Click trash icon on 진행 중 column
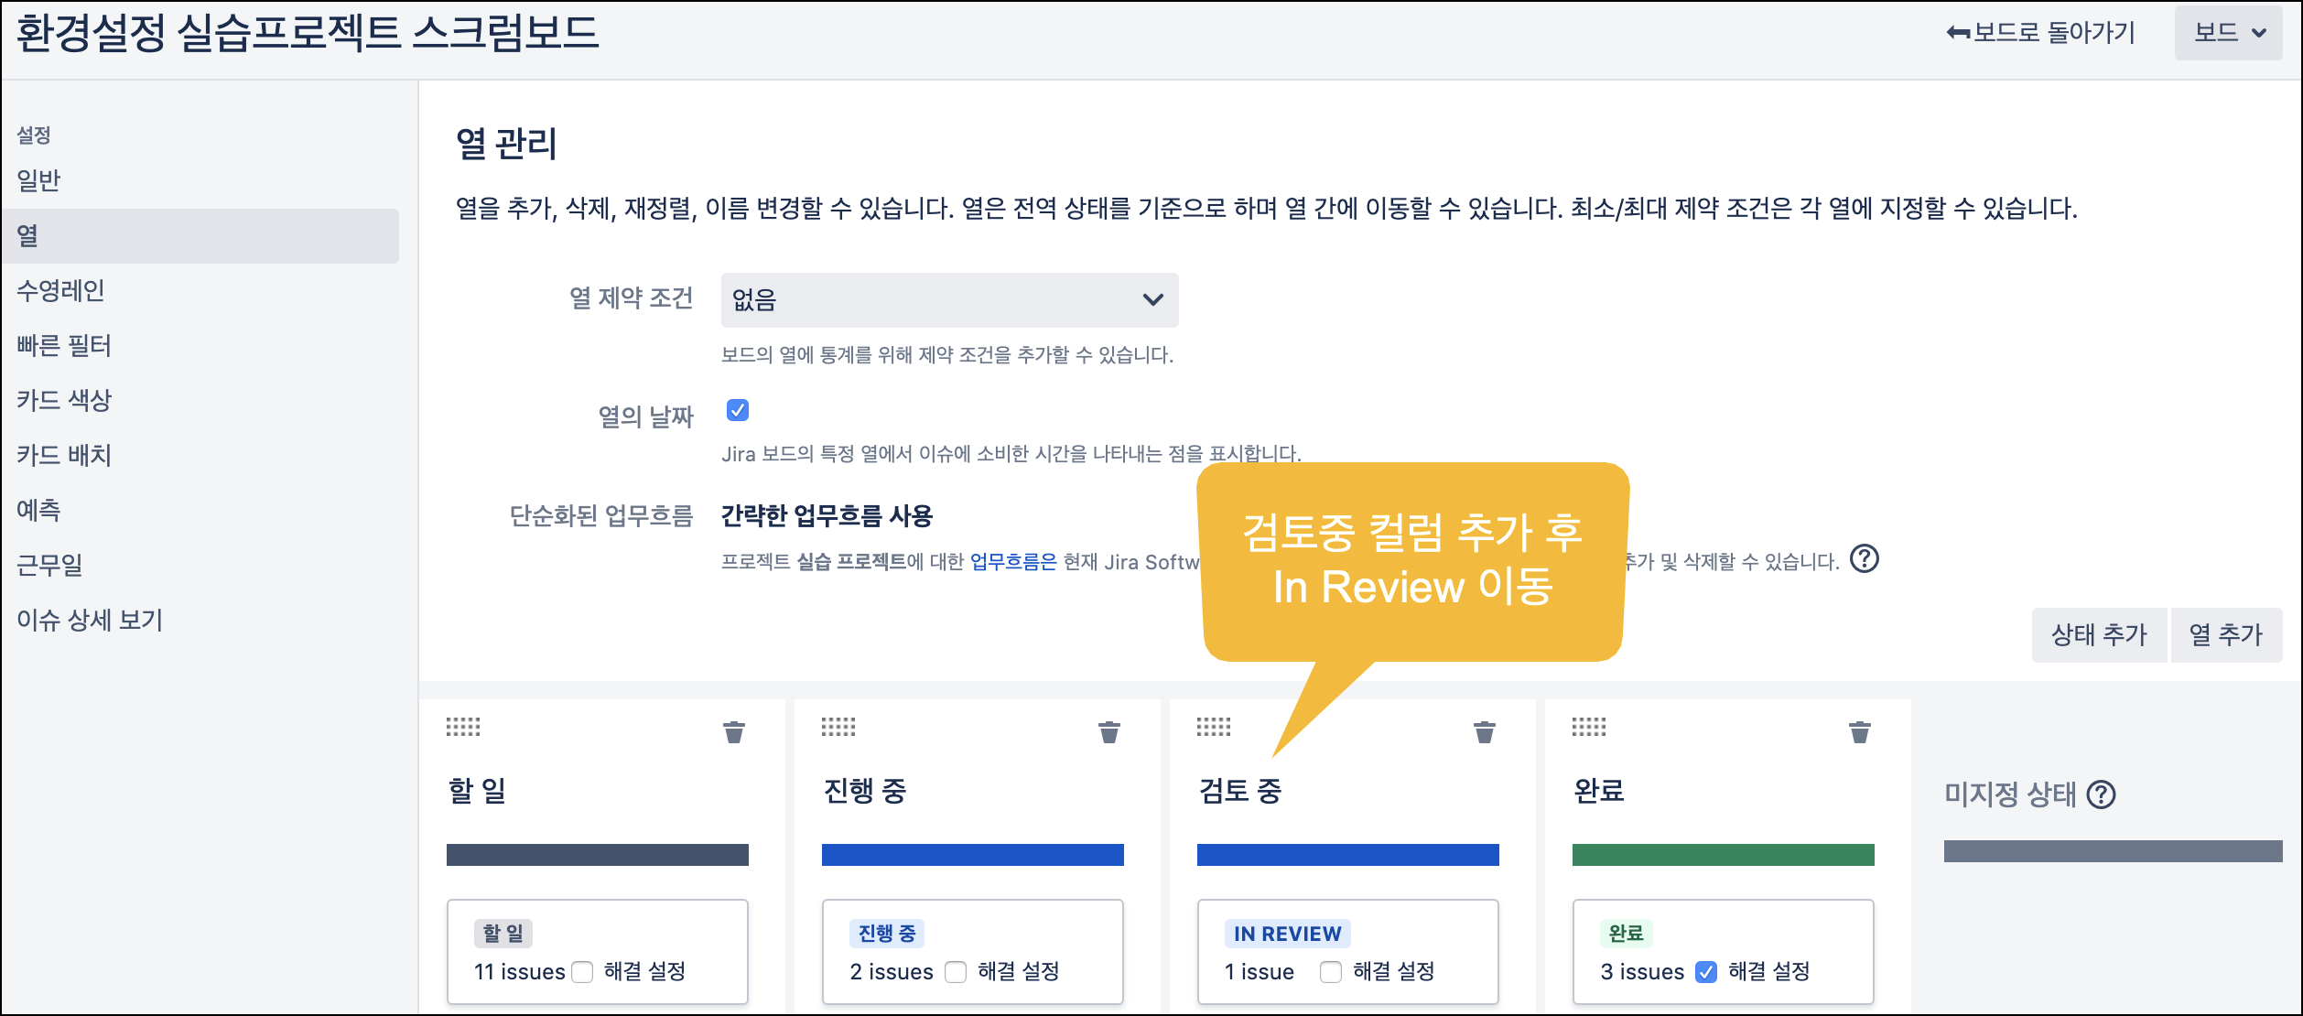This screenshot has width=2303, height=1016. (x=1109, y=732)
